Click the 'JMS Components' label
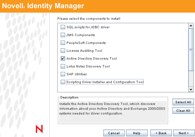The width and height of the screenshot is (195, 137). [x=80, y=35]
